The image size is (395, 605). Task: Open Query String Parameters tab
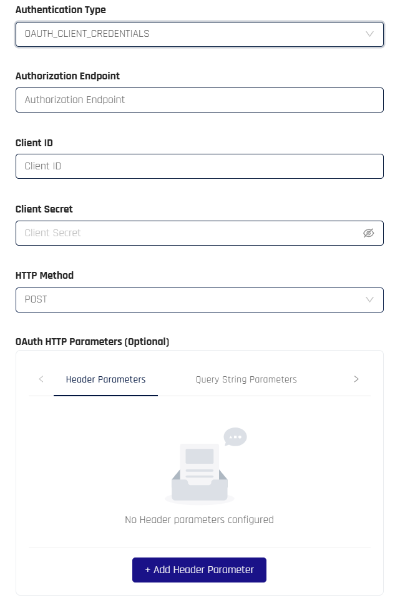[246, 379]
